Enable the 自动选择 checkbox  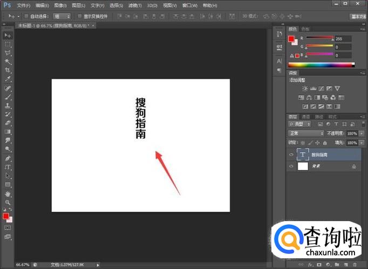click(x=26, y=16)
